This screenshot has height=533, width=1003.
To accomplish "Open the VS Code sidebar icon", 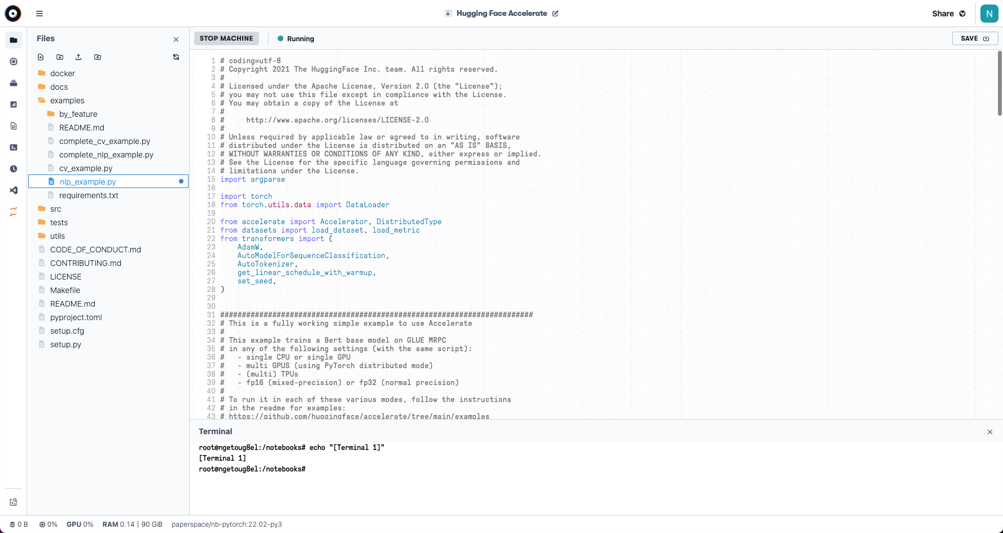I will tap(14, 190).
